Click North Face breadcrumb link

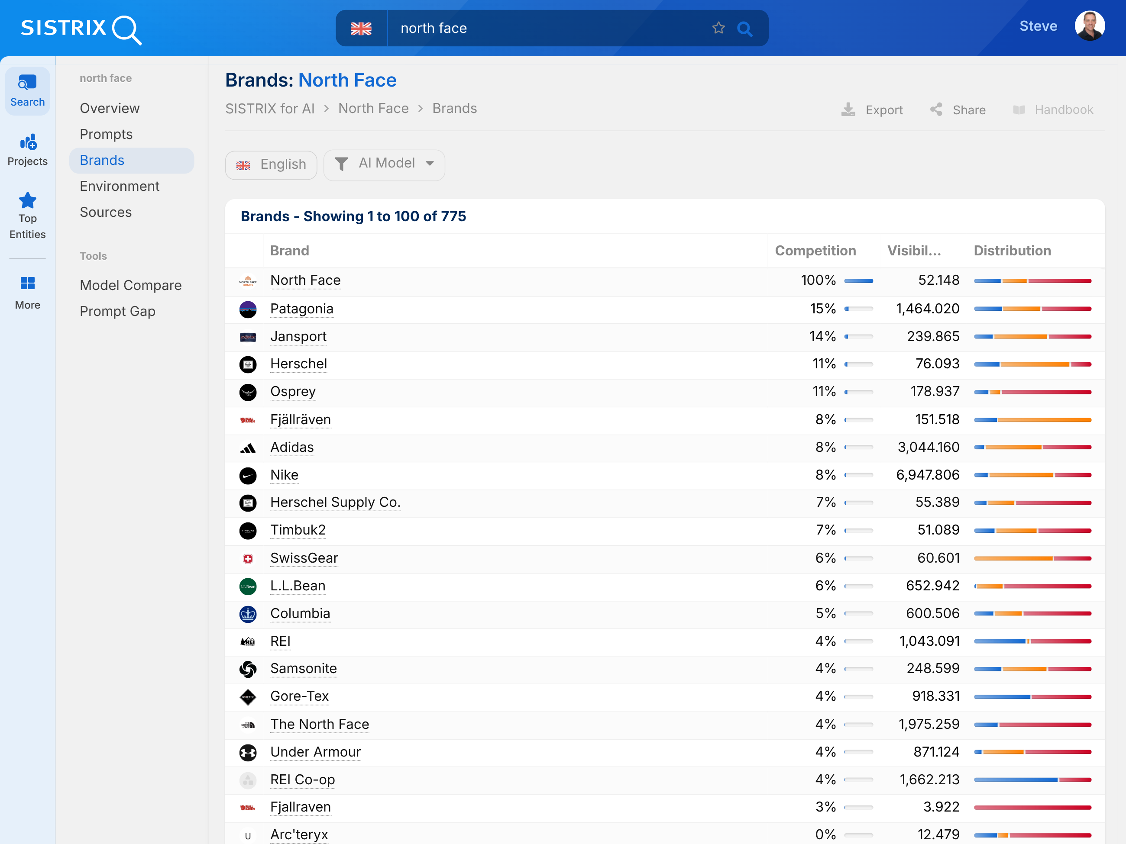374,108
